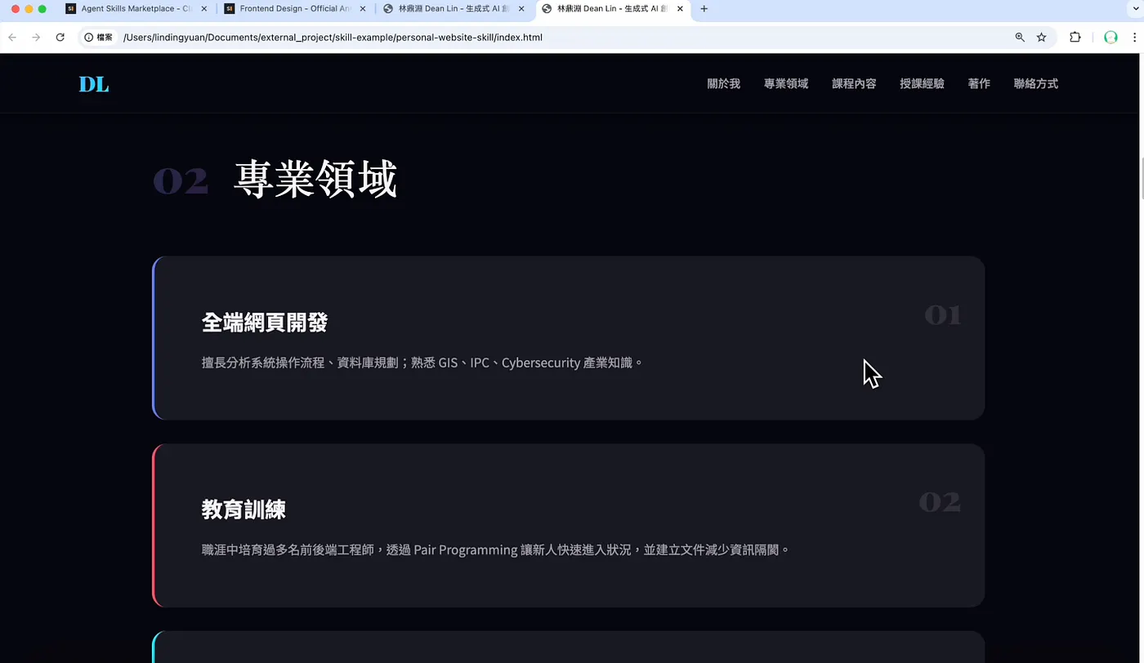Go to 專業領域 nav link

point(786,83)
